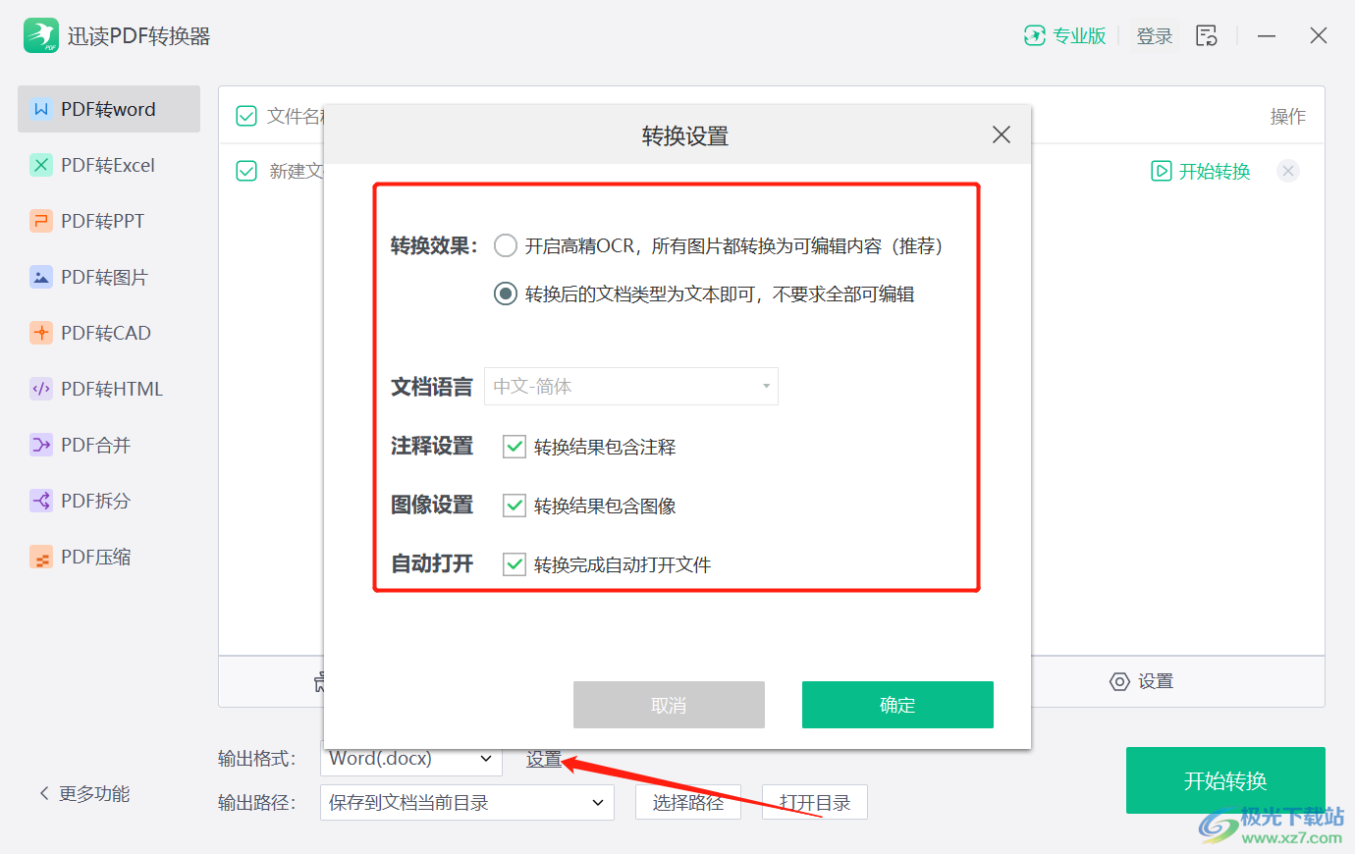Click the 迅读PDF转换器 app logo icon

pyautogui.click(x=41, y=35)
